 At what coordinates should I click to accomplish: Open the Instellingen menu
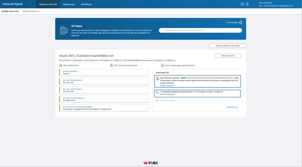(86, 4)
